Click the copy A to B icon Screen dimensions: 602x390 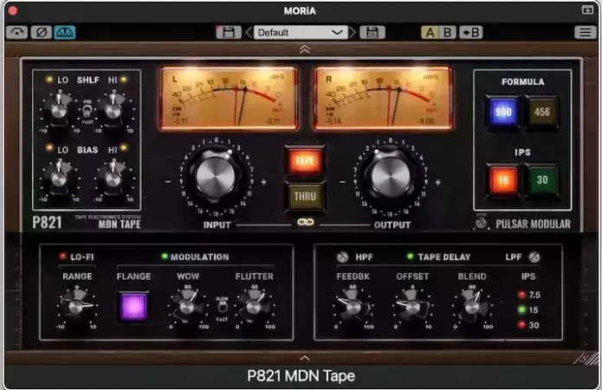[472, 32]
